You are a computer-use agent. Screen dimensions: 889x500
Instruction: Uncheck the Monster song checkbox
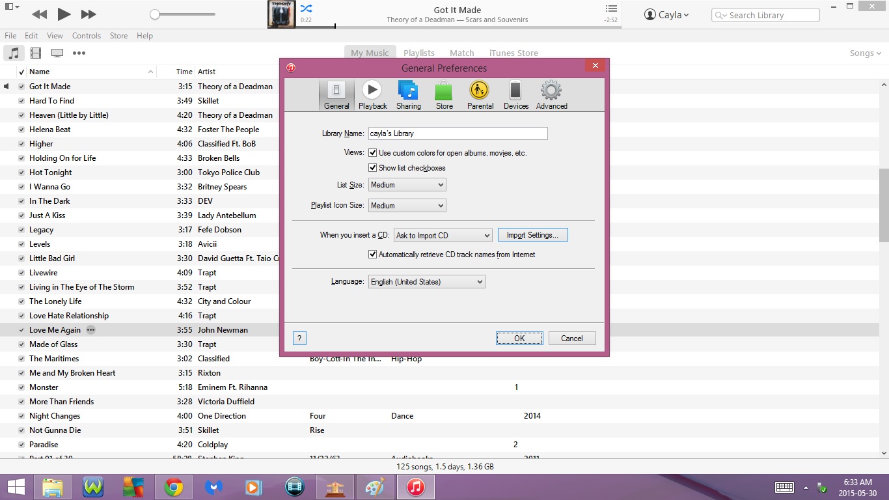(21, 387)
